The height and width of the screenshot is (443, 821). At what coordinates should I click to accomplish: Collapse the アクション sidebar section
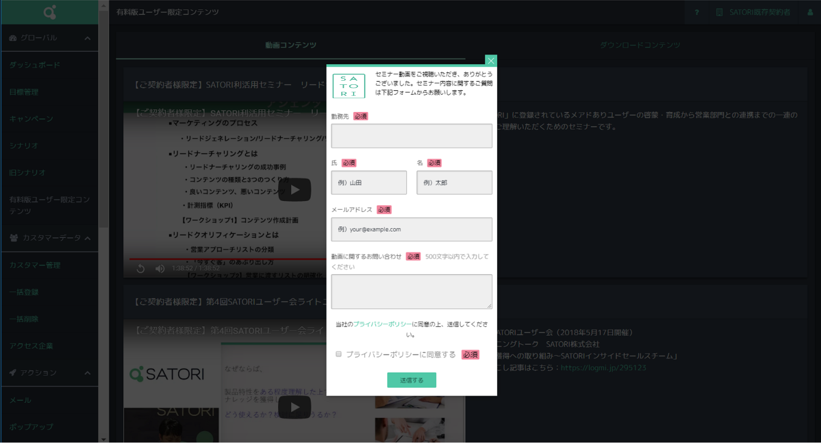click(x=87, y=373)
